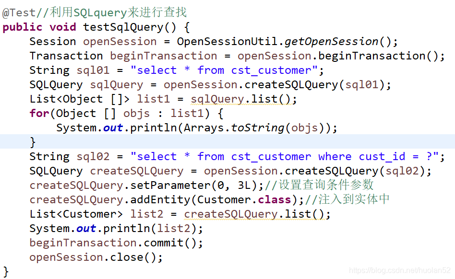Click beginTransaction.commit() statement
Screen dimensions: 455x279
[116, 243]
